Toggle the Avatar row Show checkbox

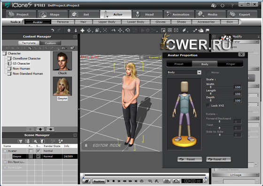coord(38,151)
